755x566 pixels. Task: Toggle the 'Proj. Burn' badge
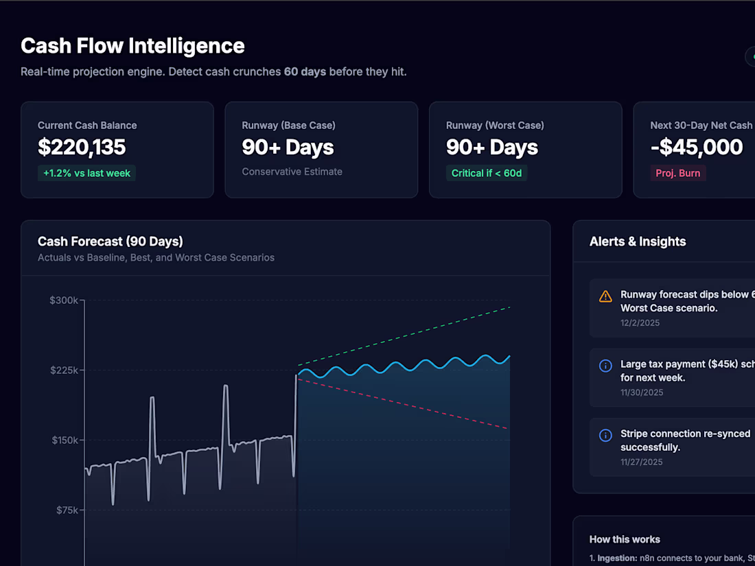[x=678, y=173]
